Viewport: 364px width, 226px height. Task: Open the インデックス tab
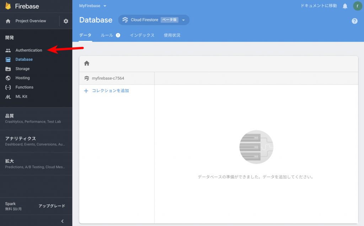[142, 36]
